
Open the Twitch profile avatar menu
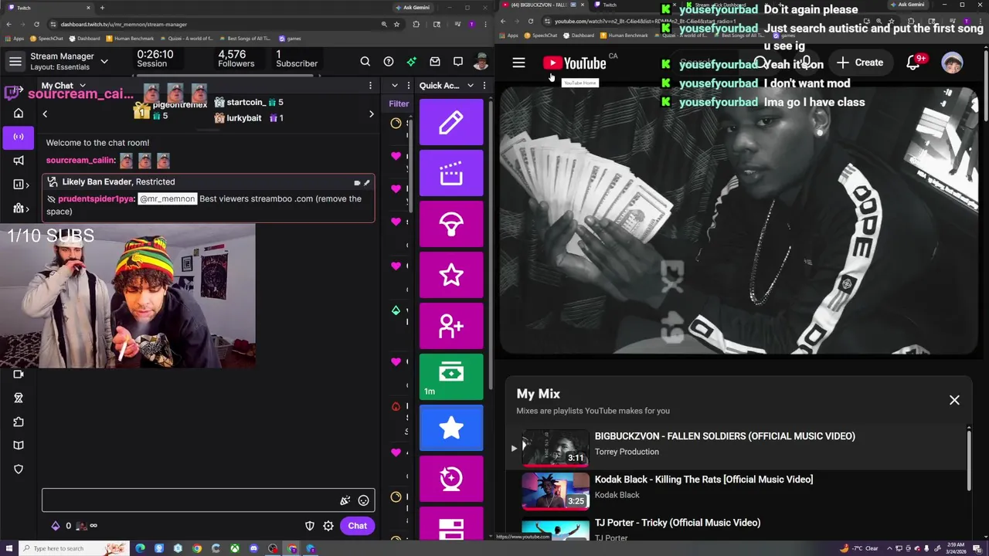tap(481, 62)
